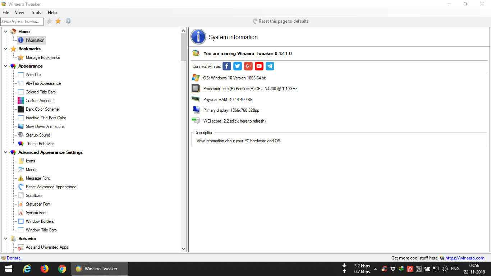
Task: Click Winaero Tweaker taskbar button
Action: click(x=100, y=269)
